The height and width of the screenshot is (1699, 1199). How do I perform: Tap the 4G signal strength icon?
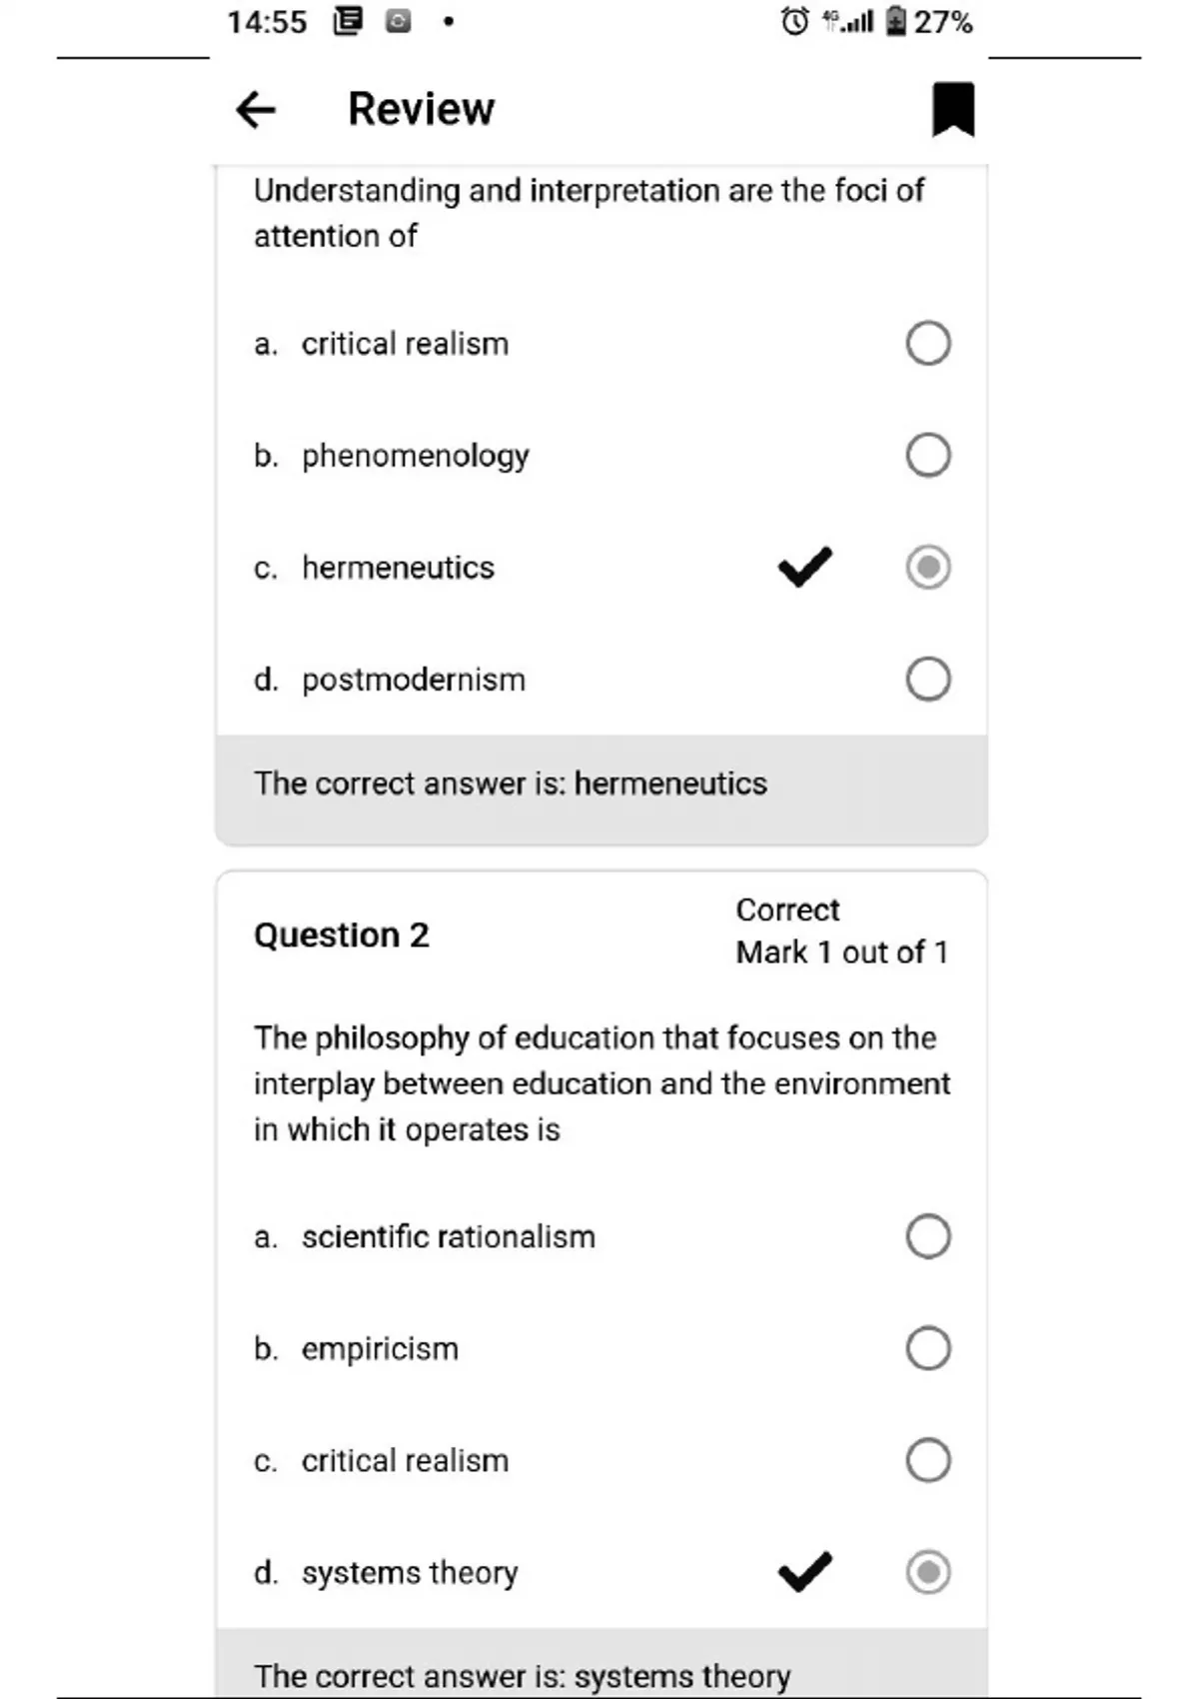[848, 21]
